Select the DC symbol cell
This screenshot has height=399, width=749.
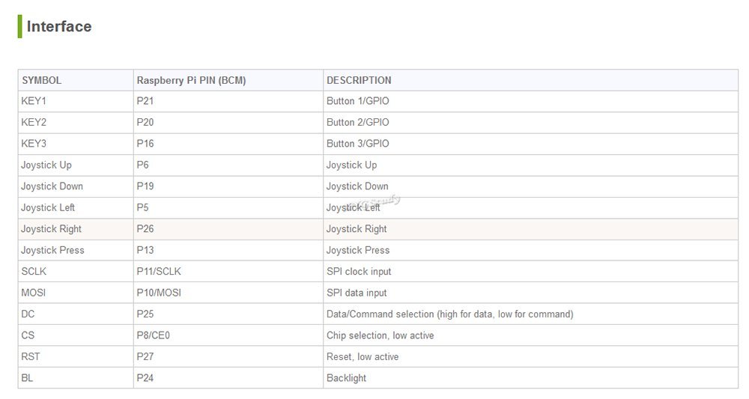pyautogui.click(x=28, y=314)
